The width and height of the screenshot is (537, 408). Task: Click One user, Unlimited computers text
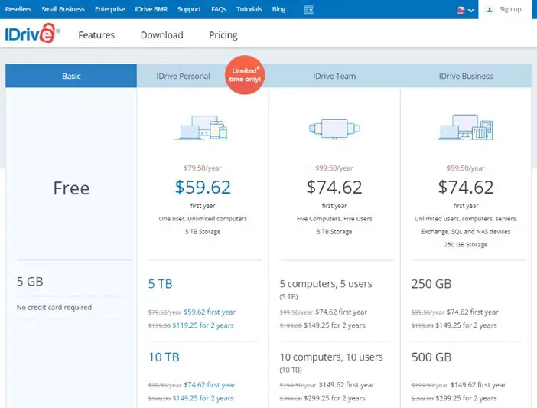[203, 219]
